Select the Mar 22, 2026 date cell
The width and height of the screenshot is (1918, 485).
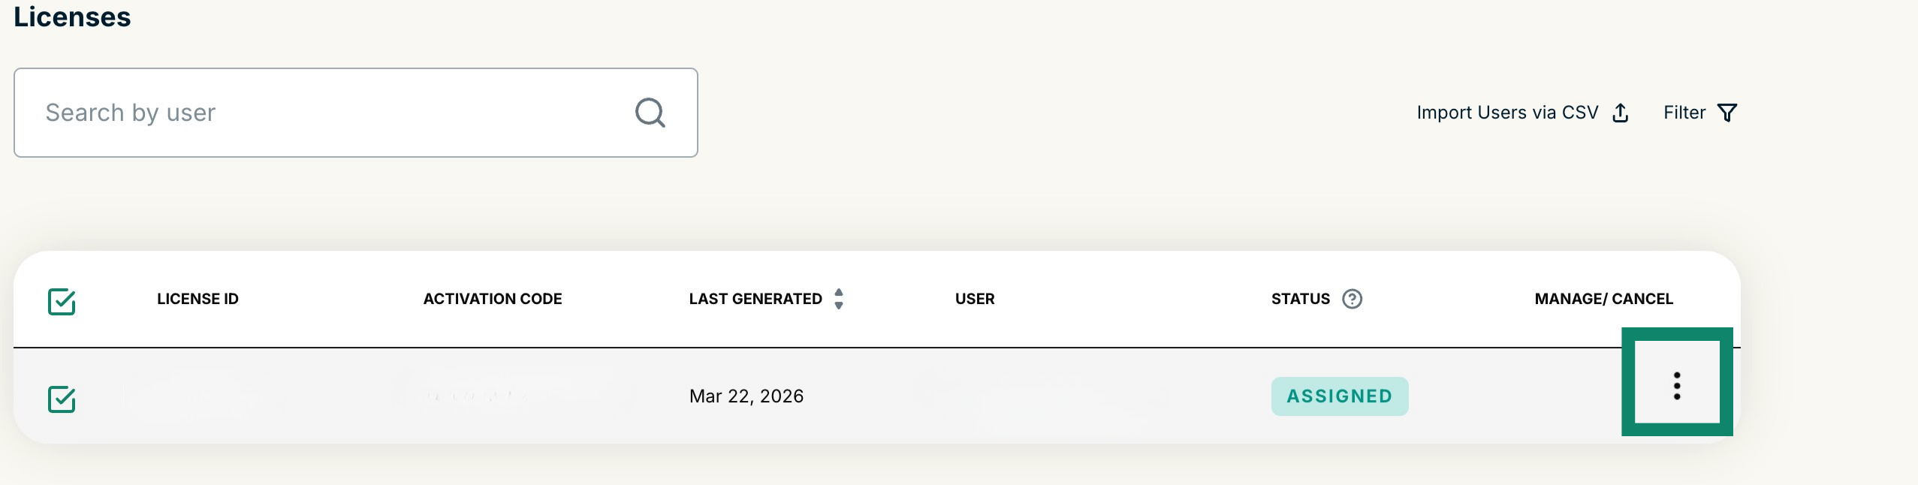[746, 396]
